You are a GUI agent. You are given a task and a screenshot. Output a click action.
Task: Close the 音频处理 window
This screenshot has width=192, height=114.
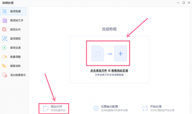tap(189, 3)
